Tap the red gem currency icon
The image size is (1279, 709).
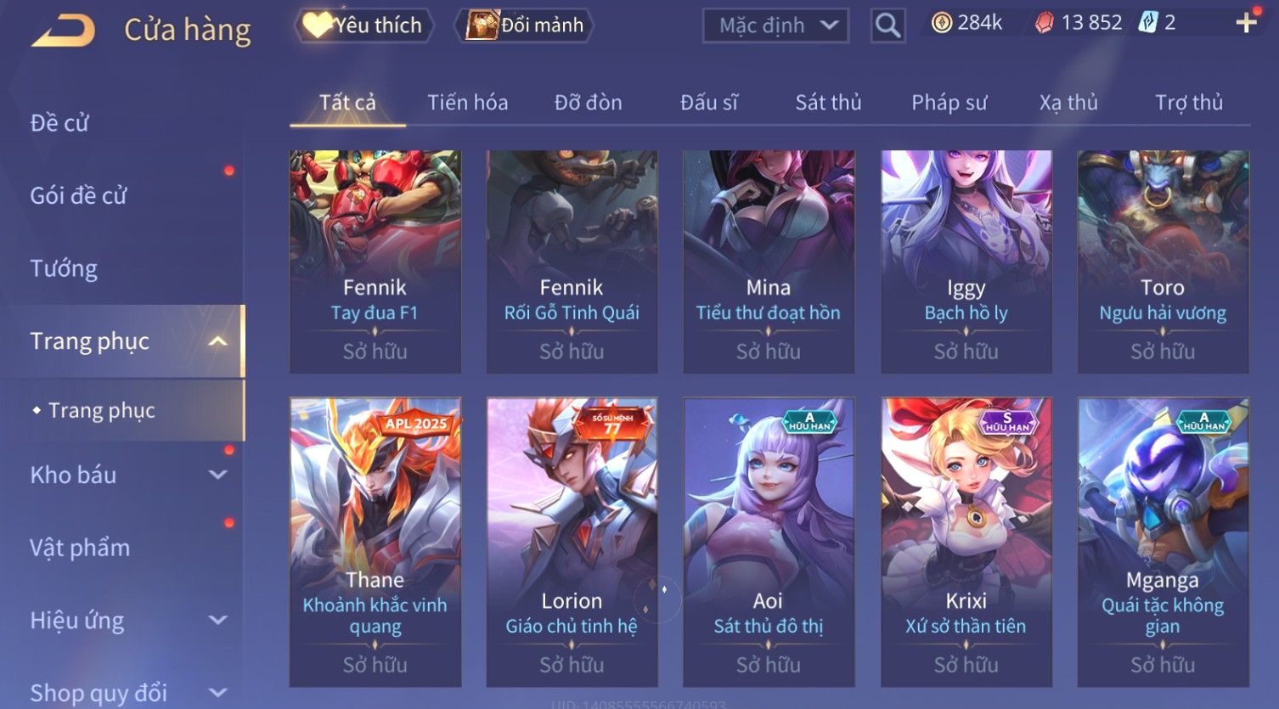(x=1044, y=23)
